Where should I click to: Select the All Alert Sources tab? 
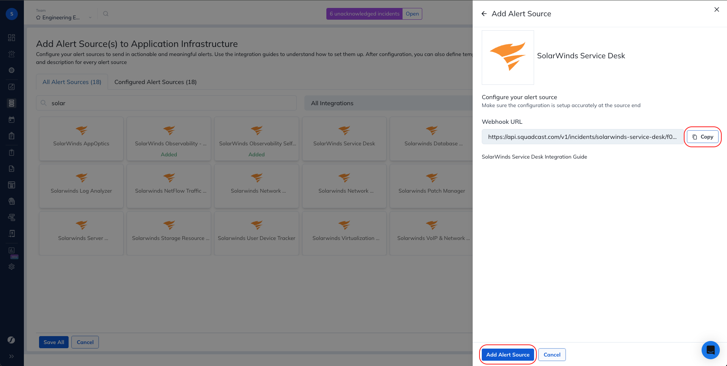pos(72,82)
